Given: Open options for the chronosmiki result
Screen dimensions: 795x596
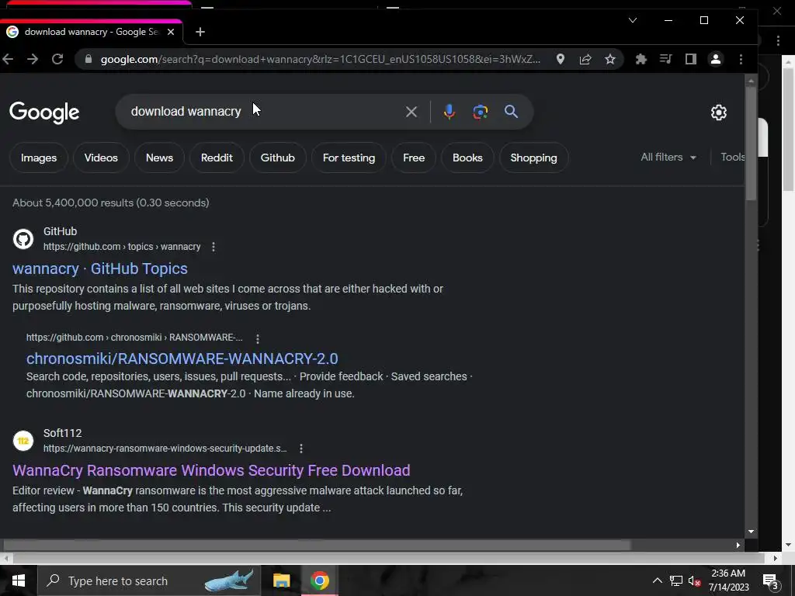Looking at the screenshot, I should click(x=258, y=338).
